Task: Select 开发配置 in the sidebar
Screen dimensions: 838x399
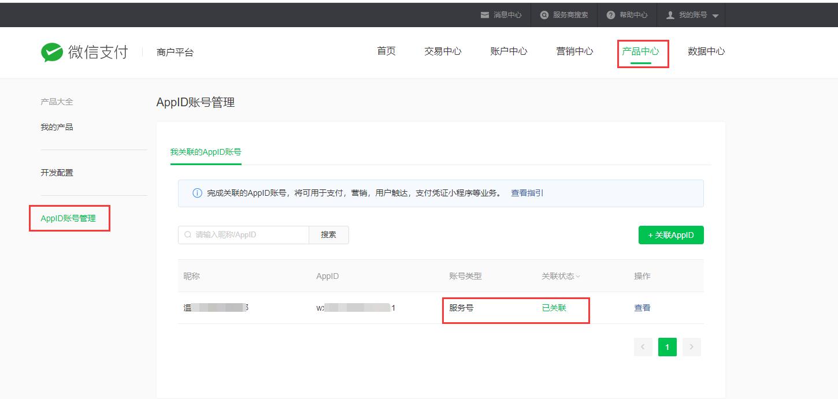Action: coord(57,172)
